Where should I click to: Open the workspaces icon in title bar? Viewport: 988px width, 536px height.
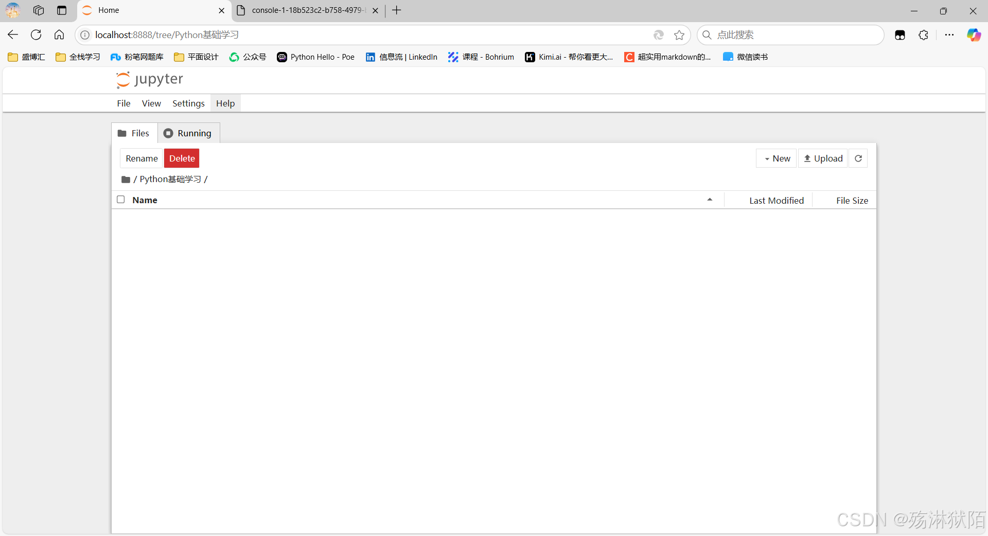(39, 10)
